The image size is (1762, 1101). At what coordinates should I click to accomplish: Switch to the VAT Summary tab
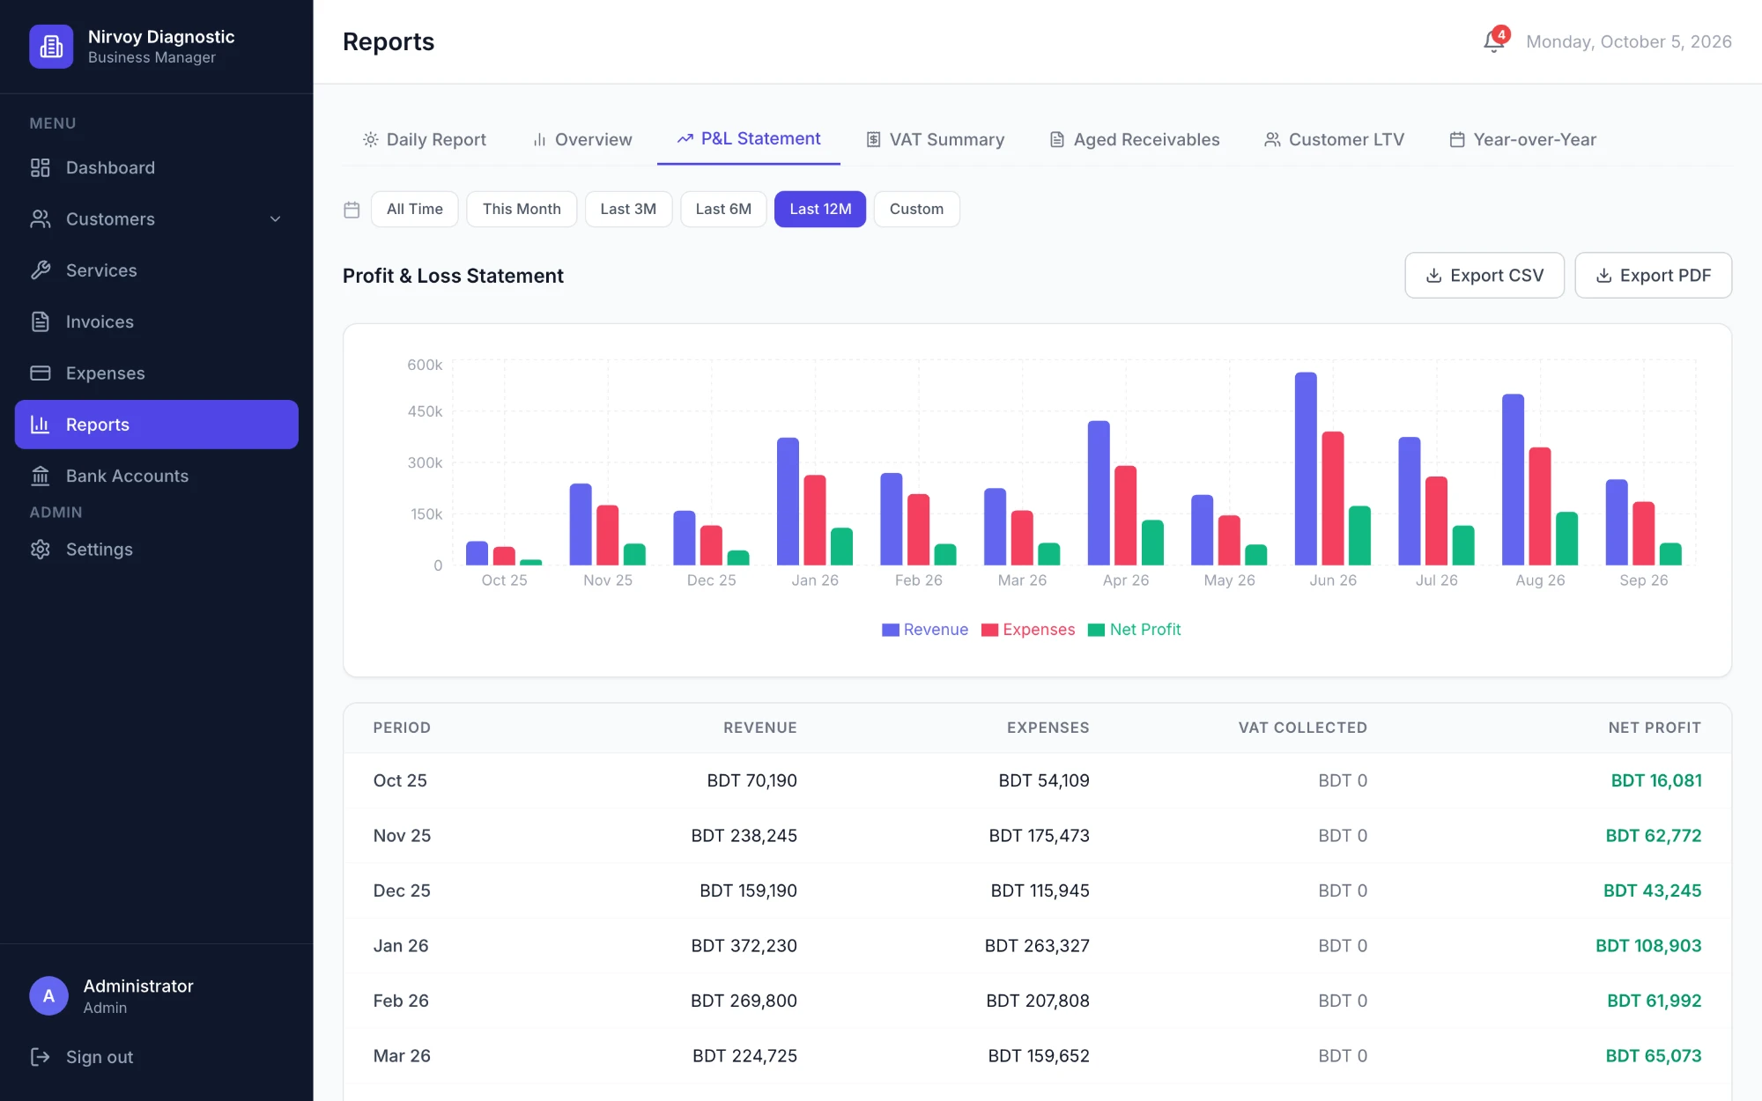point(935,139)
